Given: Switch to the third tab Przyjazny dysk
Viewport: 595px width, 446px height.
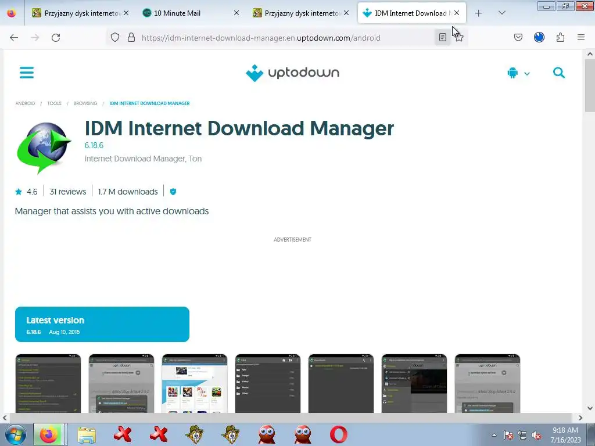Looking at the screenshot, I should [300, 13].
